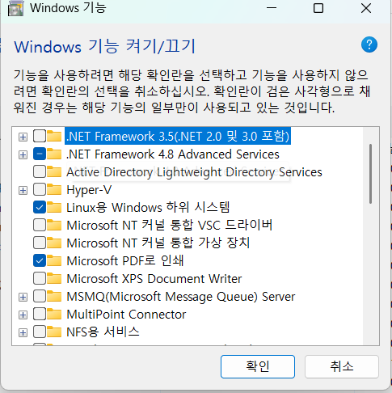Select Microsoft PDF로 인쇄 label

[125, 261]
